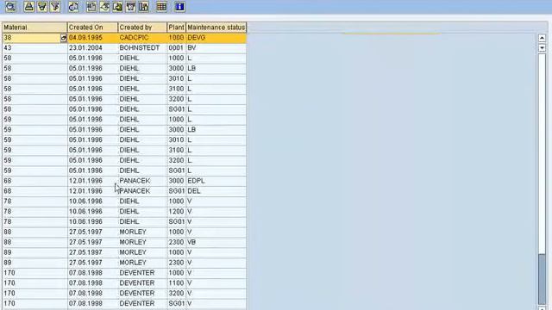552x310 pixels.
Task: Select the Material cell reading 38
Action: click(32, 38)
